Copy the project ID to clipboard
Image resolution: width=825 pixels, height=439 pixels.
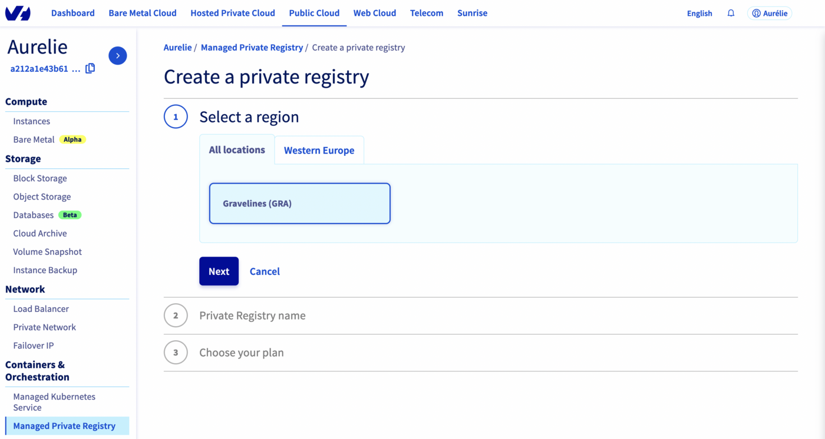90,68
